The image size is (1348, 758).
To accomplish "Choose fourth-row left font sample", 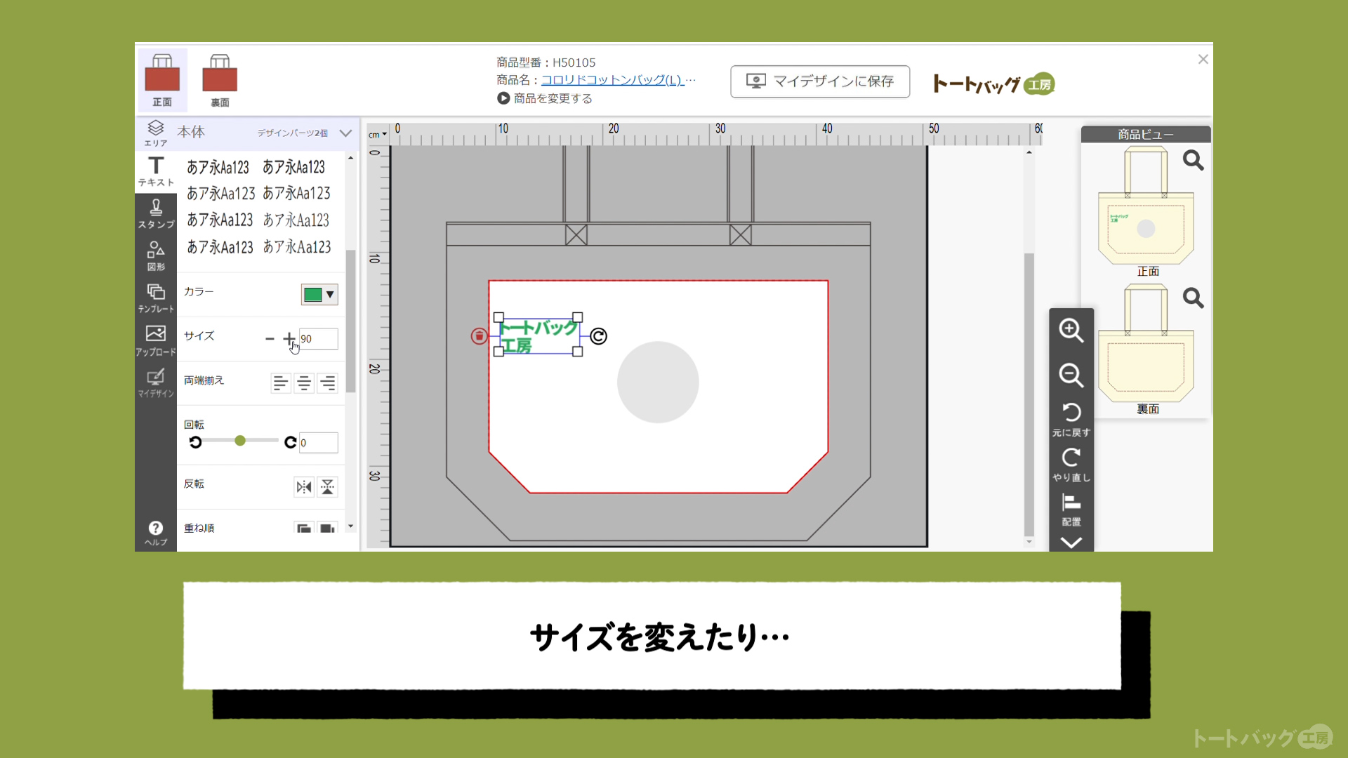I will tap(220, 247).
